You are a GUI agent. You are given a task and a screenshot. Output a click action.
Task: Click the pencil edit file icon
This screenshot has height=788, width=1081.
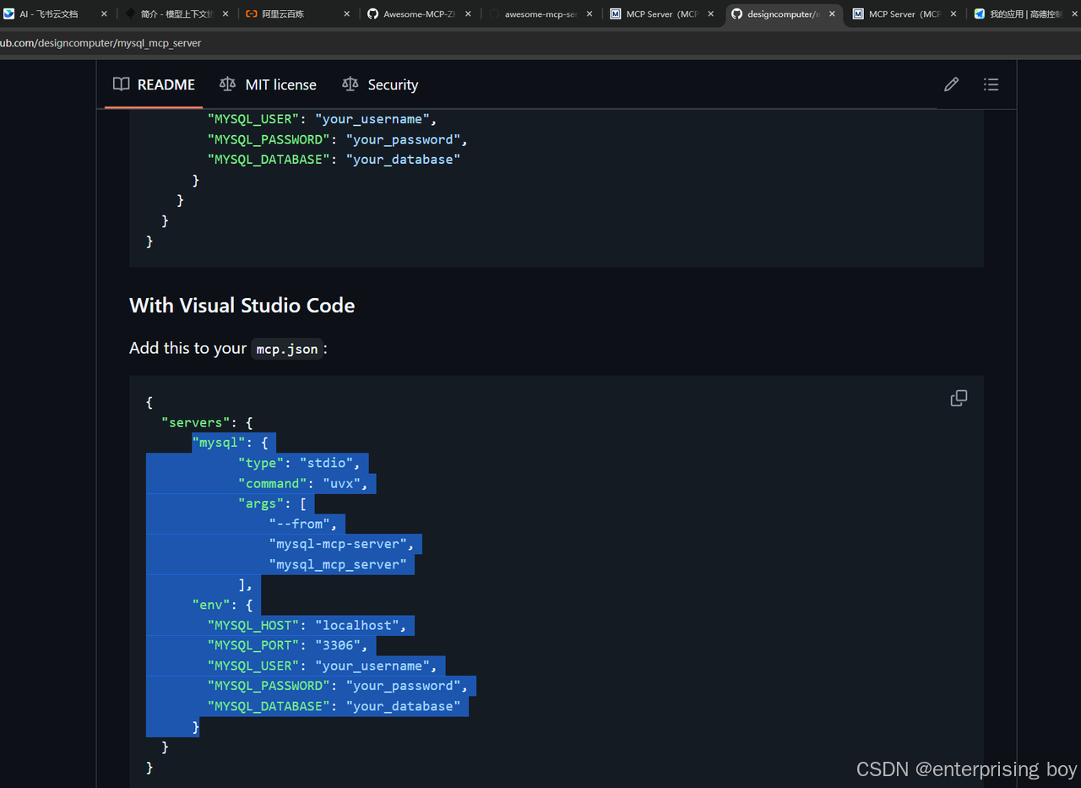click(951, 84)
